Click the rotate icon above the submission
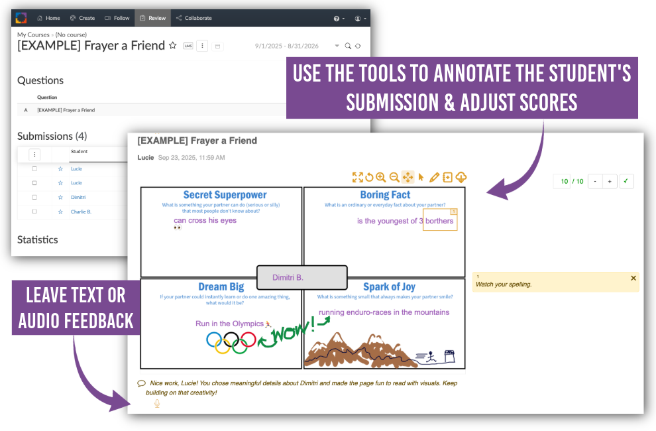The image size is (656, 431). pos(369,177)
